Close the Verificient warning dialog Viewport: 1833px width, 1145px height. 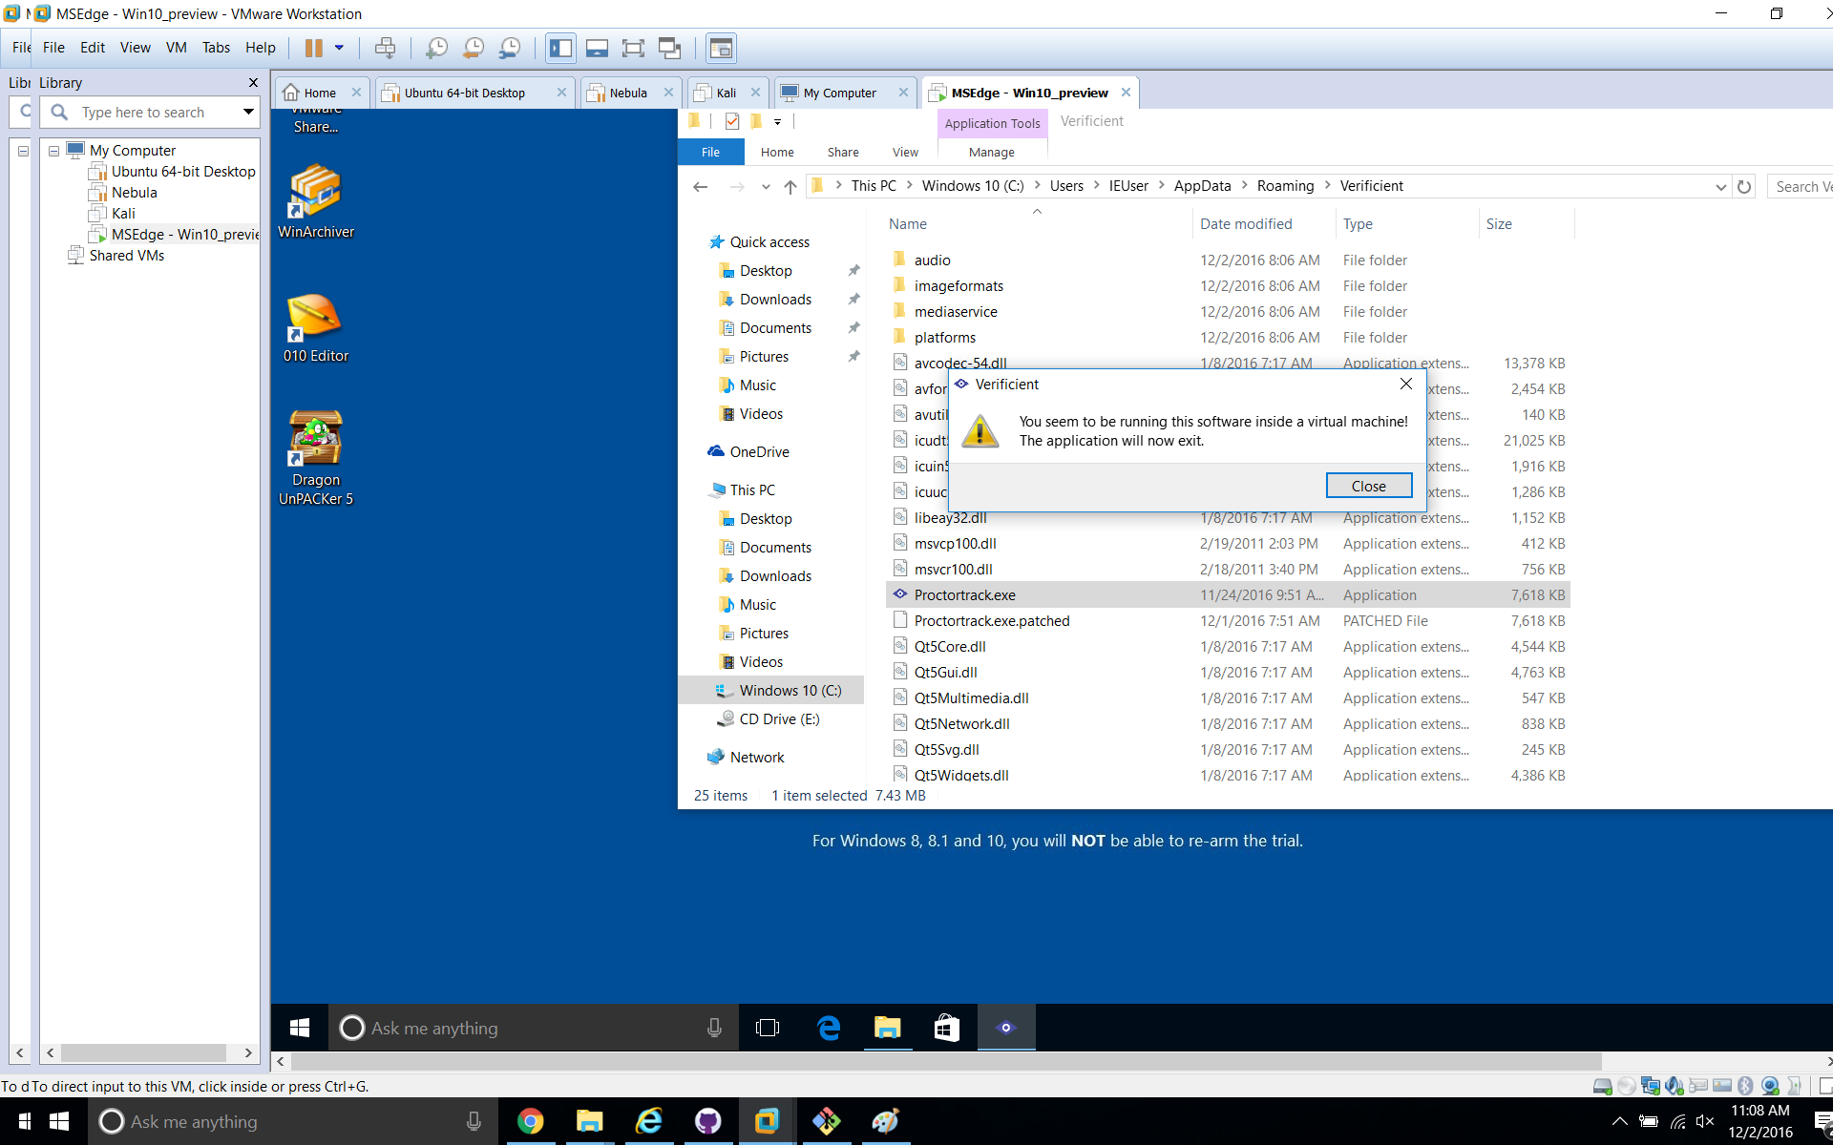[1368, 486]
